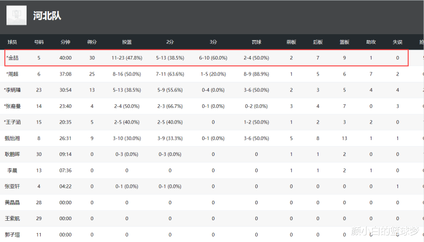Image resolution: width=424 pixels, height=242 pixels.
Task: Select player 李炳臻 in the table
Action: point(13,90)
